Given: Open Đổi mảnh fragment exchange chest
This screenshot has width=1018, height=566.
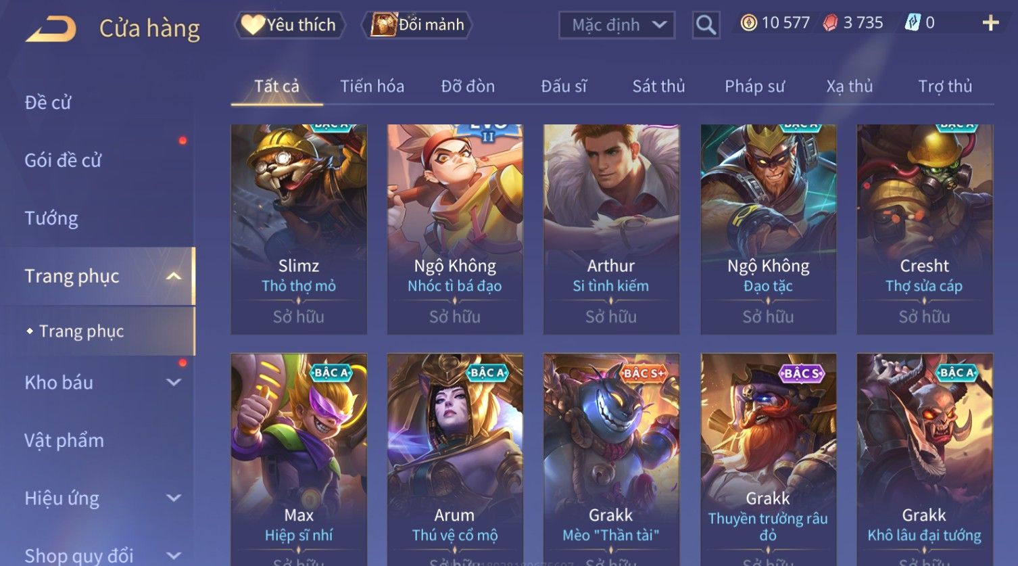Looking at the screenshot, I should pyautogui.click(x=416, y=25).
